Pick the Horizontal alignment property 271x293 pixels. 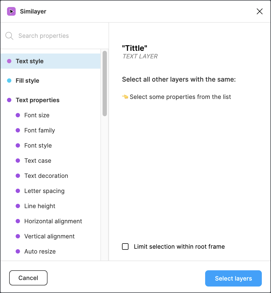(53, 221)
